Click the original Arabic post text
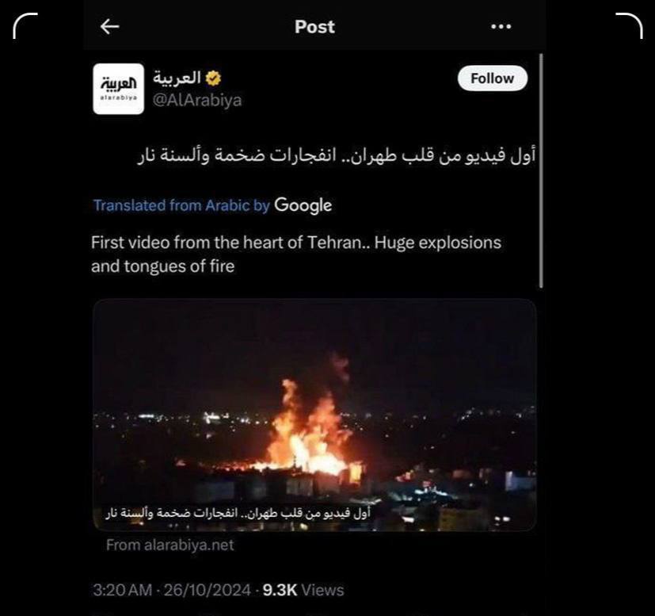Screen dimensions: 655x616 [x=337, y=155]
